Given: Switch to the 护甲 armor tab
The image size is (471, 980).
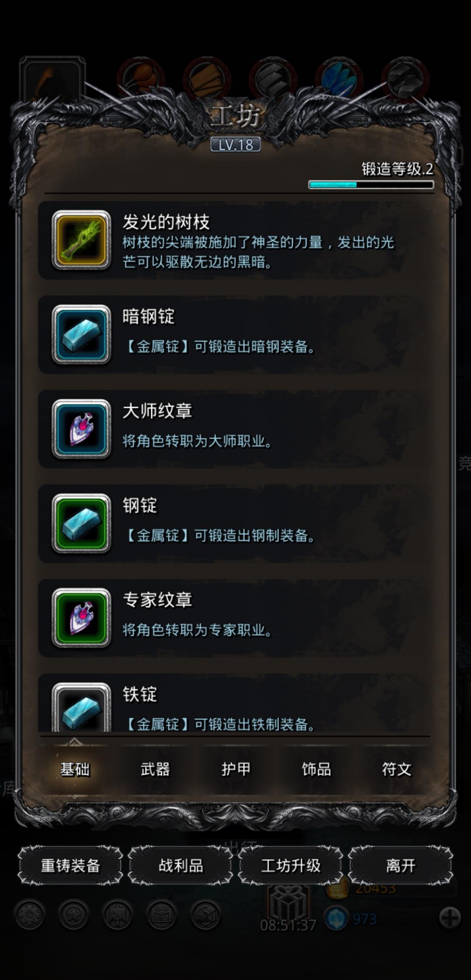Looking at the screenshot, I should [236, 769].
